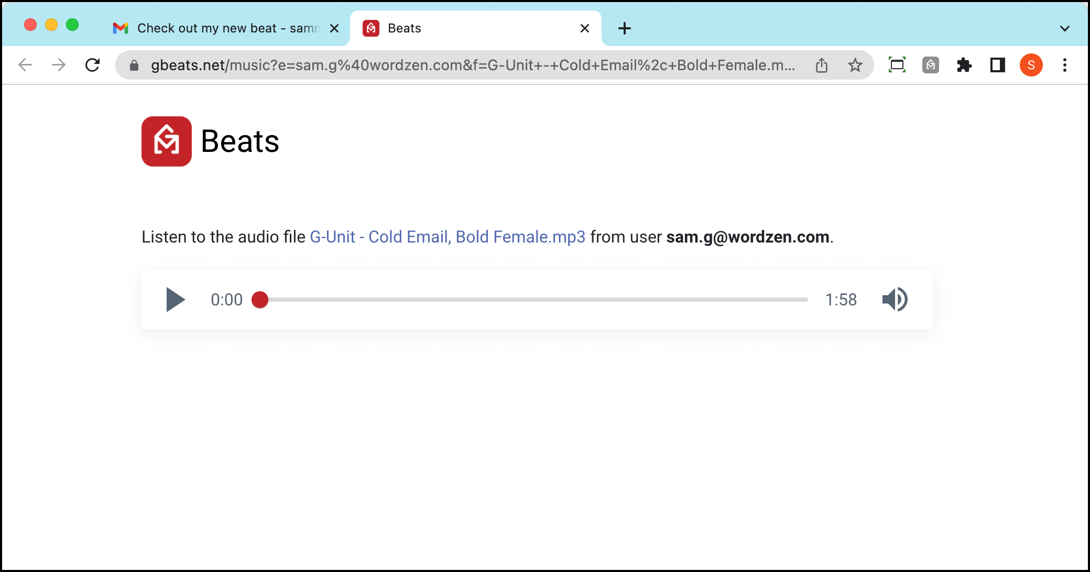Close the Beats tab
Screen dimensions: 1090x572
pos(585,28)
